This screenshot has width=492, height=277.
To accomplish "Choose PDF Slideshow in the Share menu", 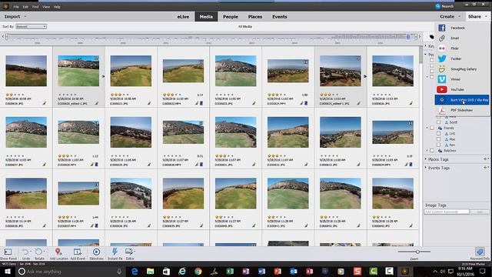I will 462,110.
